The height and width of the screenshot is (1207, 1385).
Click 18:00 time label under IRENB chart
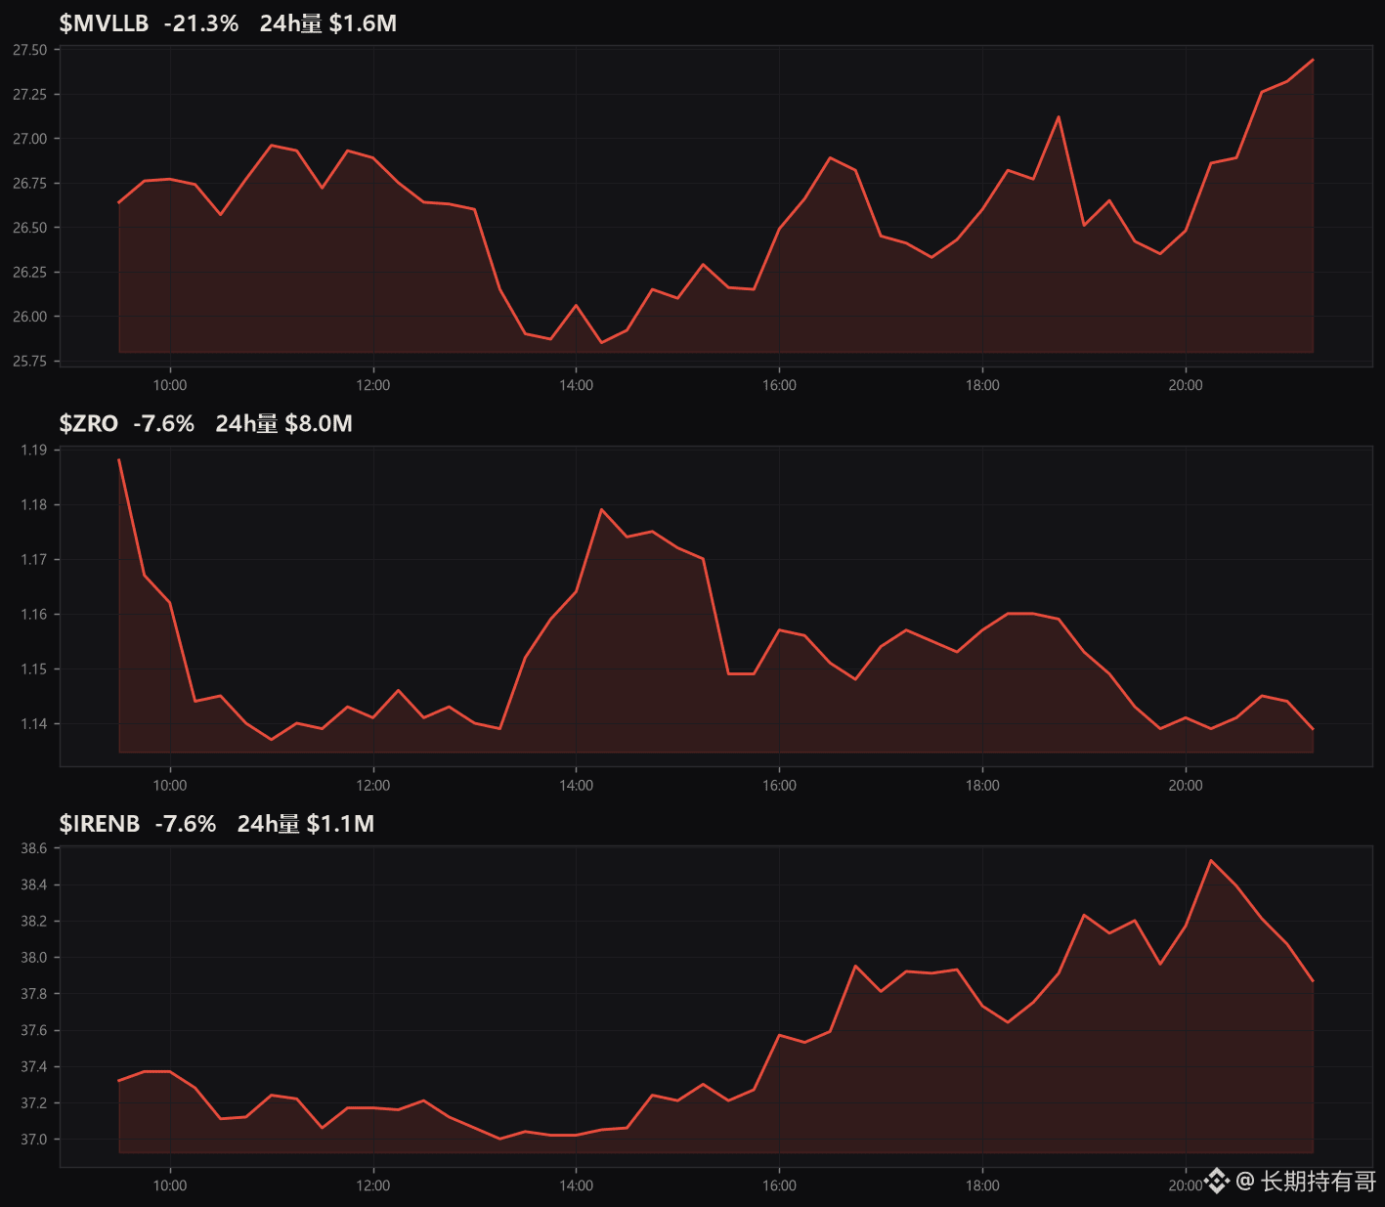click(x=982, y=1185)
